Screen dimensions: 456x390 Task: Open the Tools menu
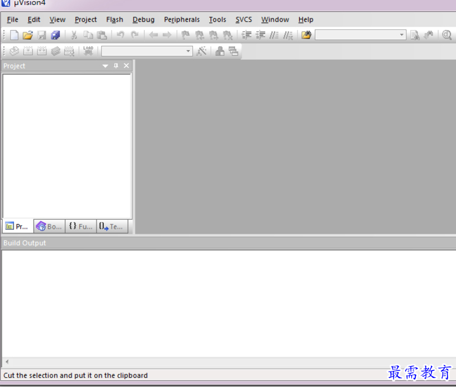pyautogui.click(x=217, y=20)
